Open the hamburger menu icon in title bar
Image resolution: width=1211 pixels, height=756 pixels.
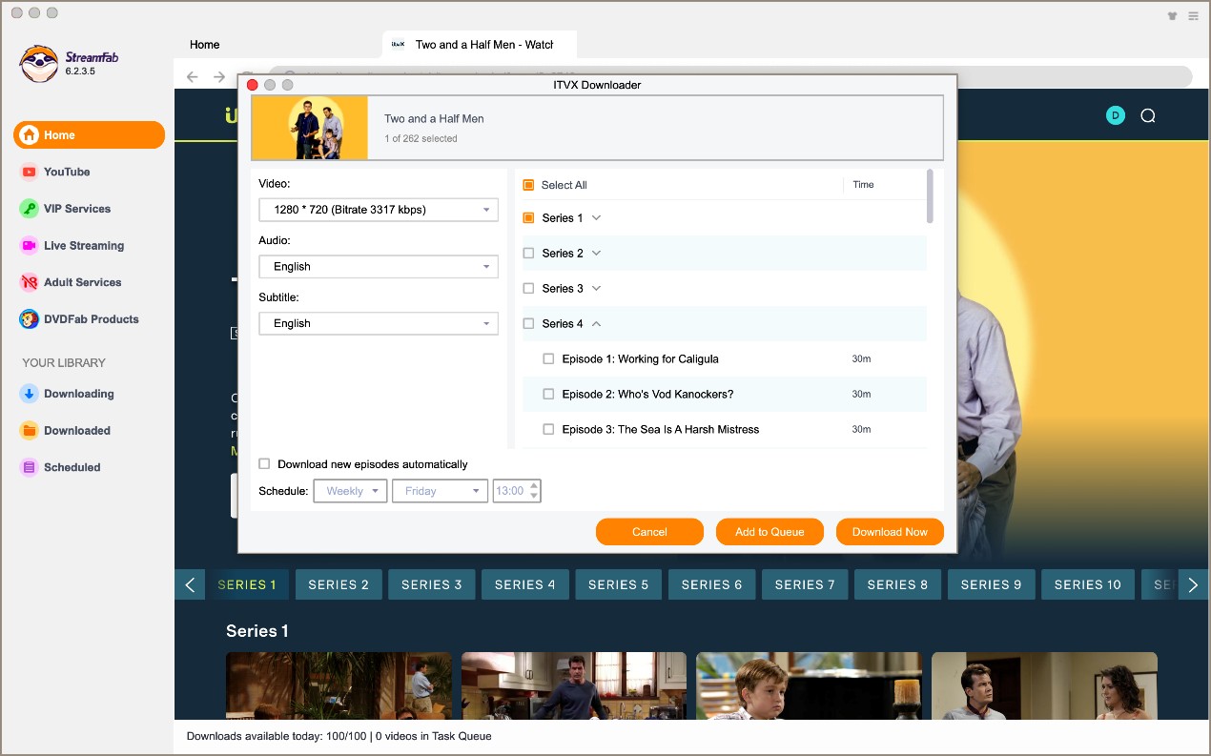[x=1194, y=15]
